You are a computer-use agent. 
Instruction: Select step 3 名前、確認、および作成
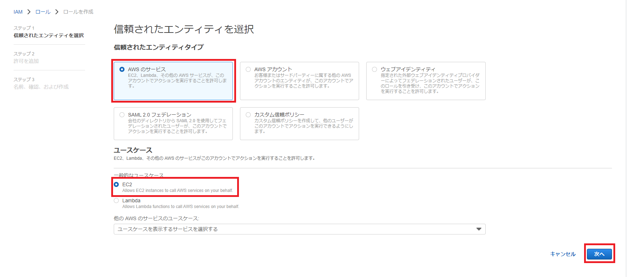(41, 87)
